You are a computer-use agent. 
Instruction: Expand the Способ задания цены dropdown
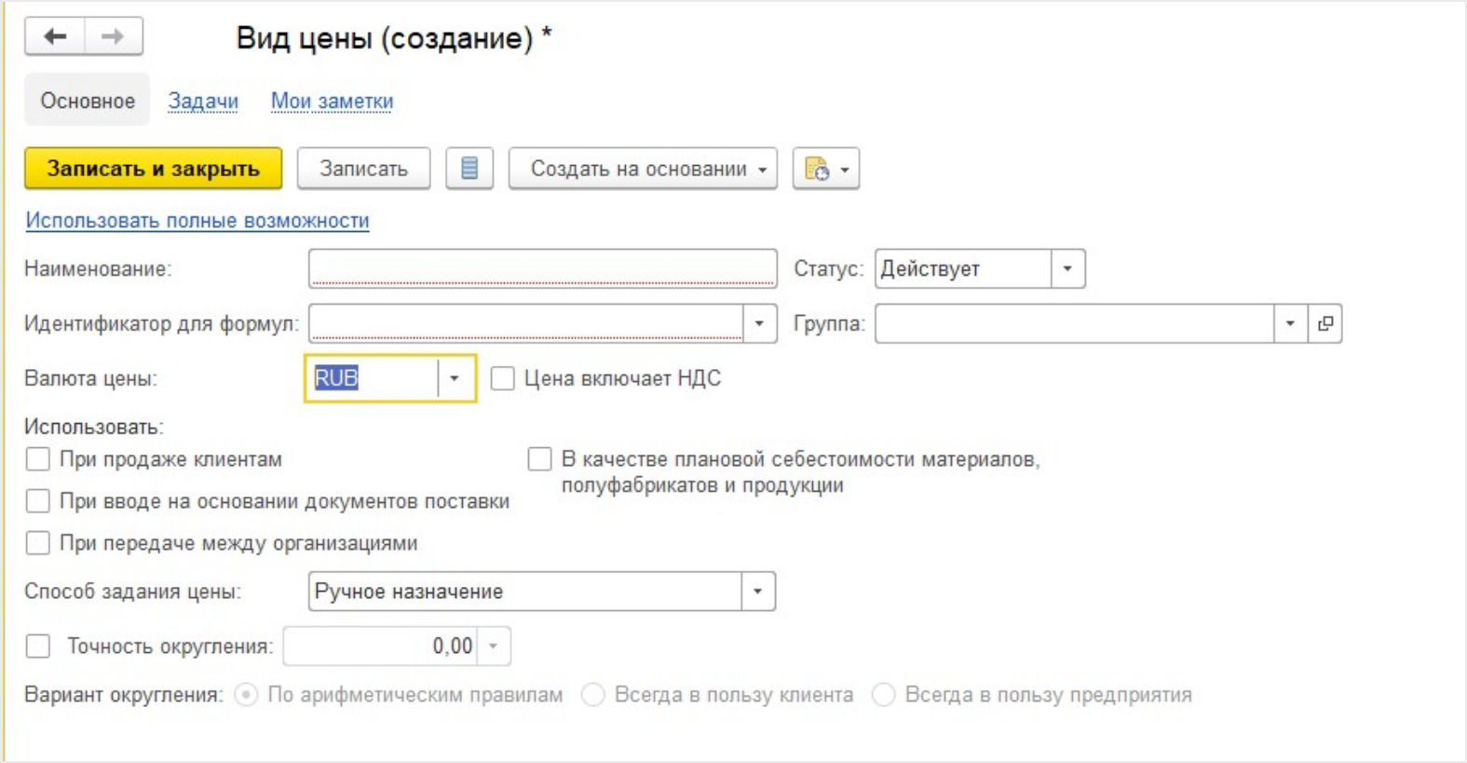click(x=757, y=592)
